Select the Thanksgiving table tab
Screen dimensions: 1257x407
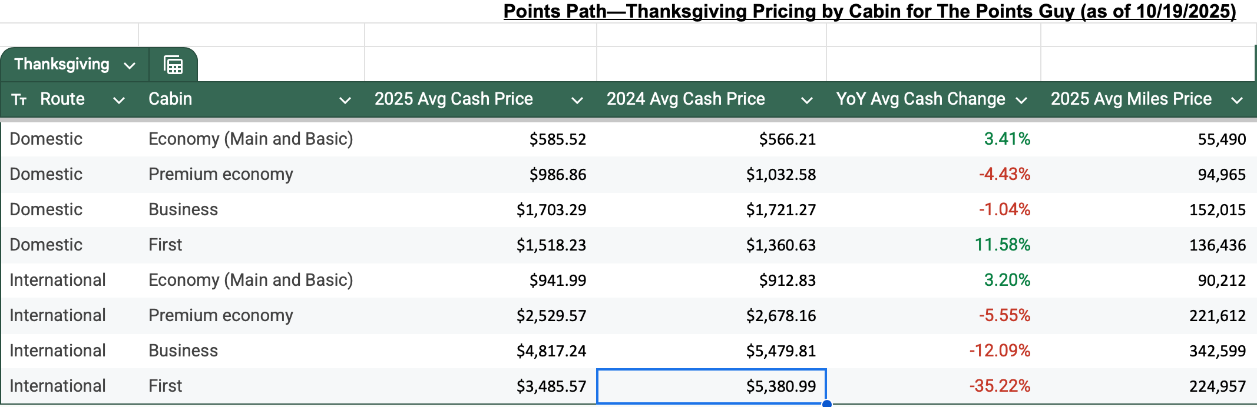tap(62, 65)
